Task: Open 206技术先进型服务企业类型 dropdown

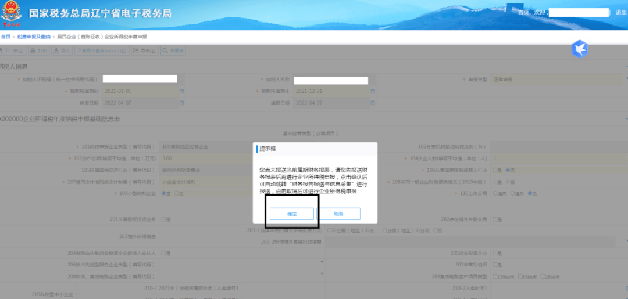Action: click(322, 262)
